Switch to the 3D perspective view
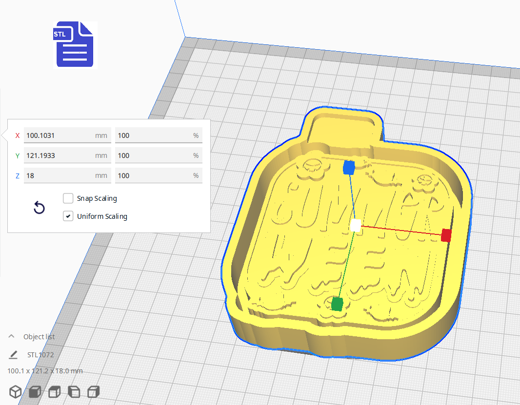The height and width of the screenshot is (405, 520). (16, 391)
